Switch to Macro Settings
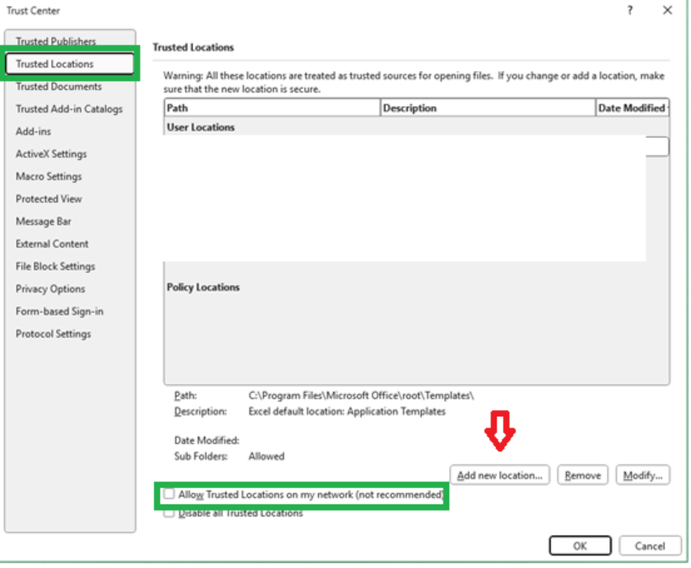 tap(48, 176)
